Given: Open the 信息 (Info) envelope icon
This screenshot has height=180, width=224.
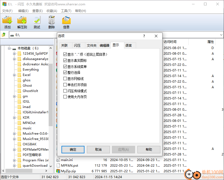Looking at the screenshot, I should click(x=66, y=20).
